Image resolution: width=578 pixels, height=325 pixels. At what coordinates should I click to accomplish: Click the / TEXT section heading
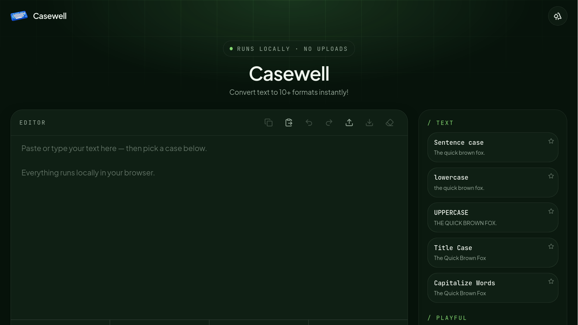pos(440,123)
